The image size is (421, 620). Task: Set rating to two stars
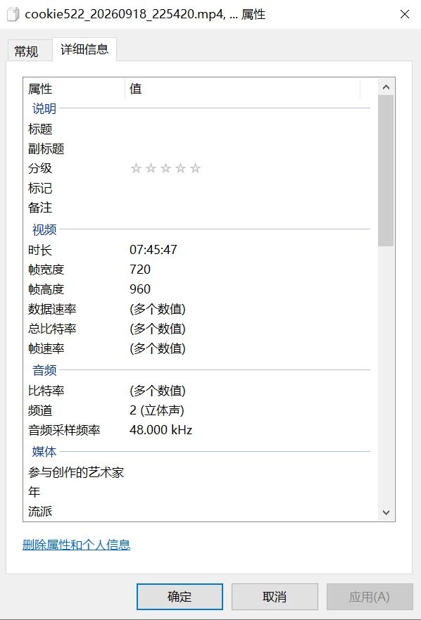click(151, 169)
